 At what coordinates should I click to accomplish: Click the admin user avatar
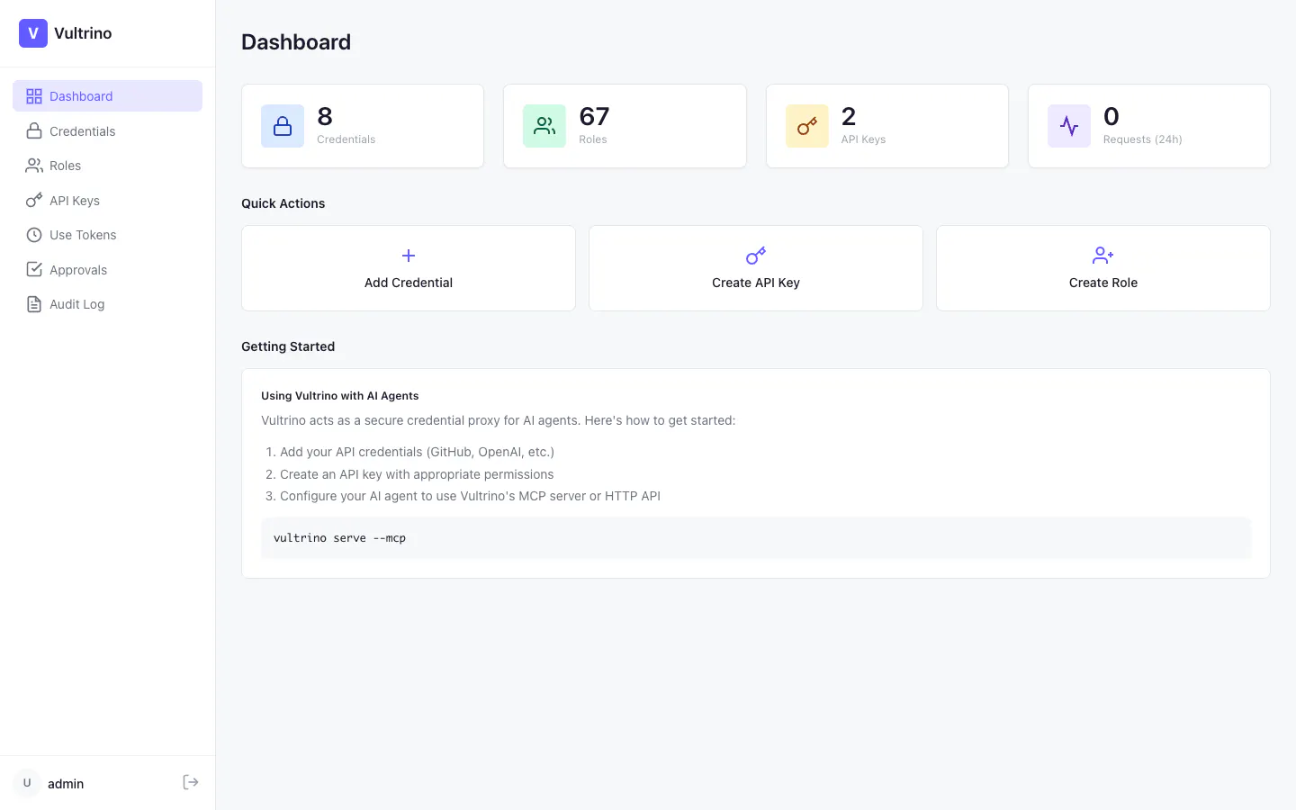27,783
